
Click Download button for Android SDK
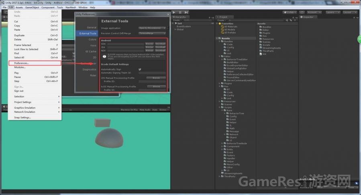(160, 44)
